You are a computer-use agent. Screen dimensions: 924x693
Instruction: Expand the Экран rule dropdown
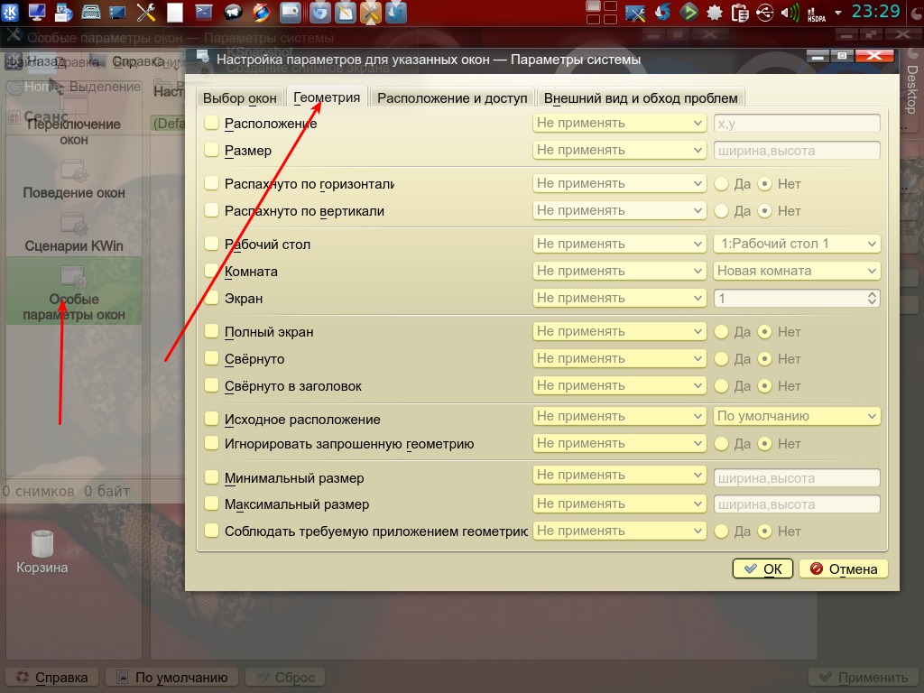[x=619, y=298]
